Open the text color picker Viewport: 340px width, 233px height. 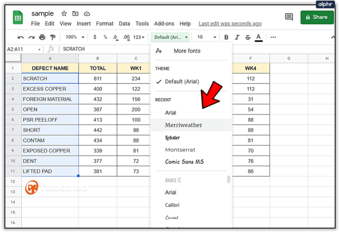coord(258,37)
